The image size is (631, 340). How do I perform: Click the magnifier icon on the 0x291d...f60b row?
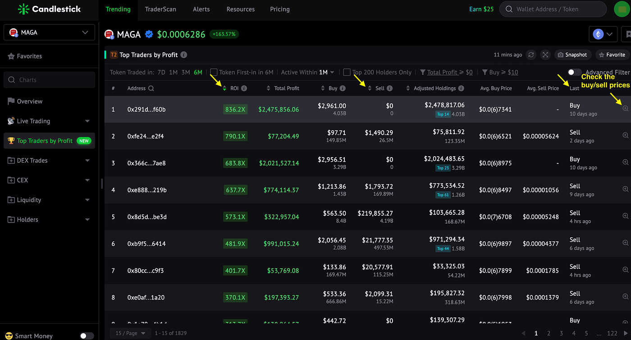(x=626, y=109)
